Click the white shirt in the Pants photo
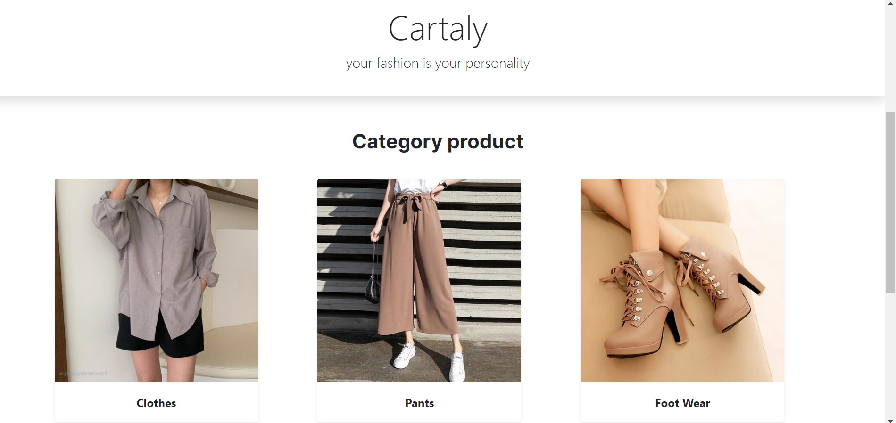Viewport: 896px width, 423px height. point(418,186)
